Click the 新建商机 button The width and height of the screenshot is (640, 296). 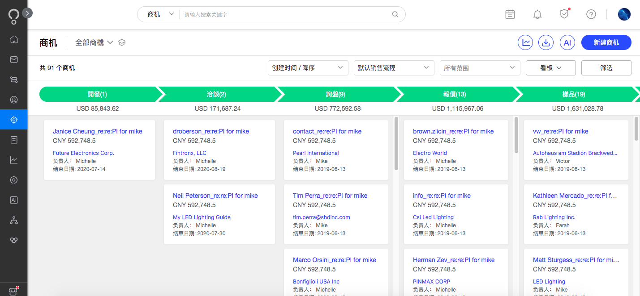point(606,42)
